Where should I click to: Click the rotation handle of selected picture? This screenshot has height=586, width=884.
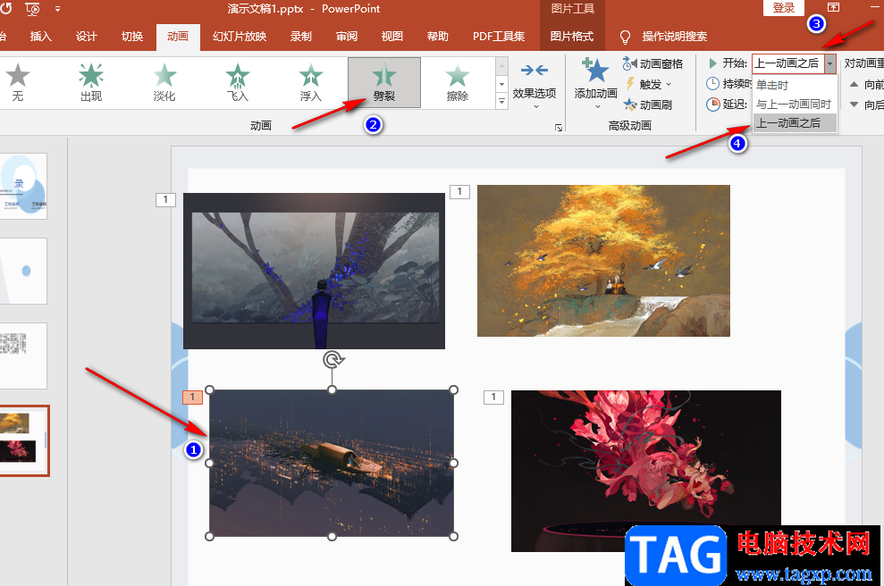coord(333,359)
